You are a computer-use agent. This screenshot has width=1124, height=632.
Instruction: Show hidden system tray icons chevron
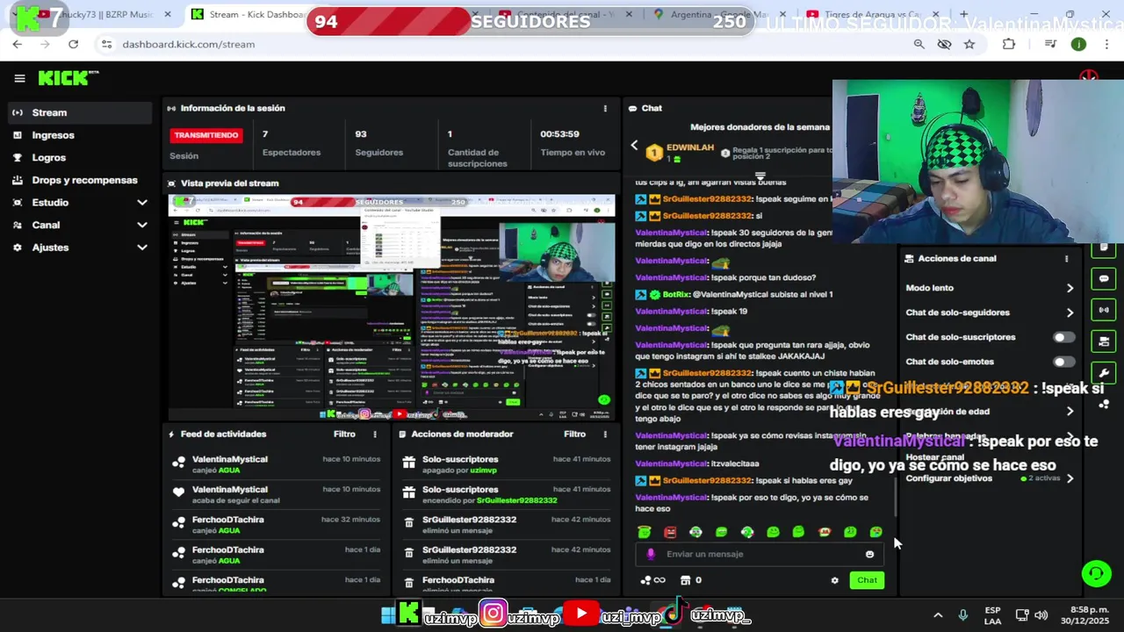coord(938,615)
